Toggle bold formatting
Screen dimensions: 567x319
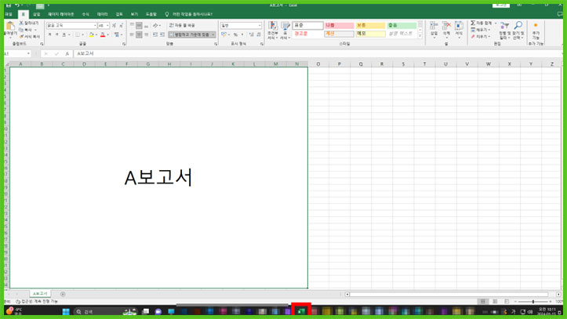point(49,34)
